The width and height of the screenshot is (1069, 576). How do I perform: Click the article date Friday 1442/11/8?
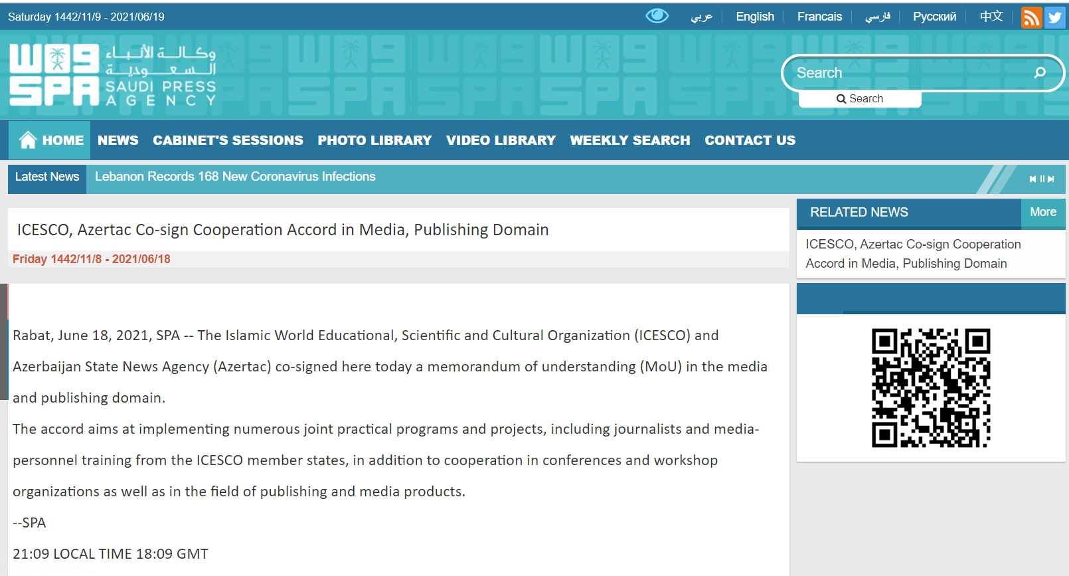[92, 259]
